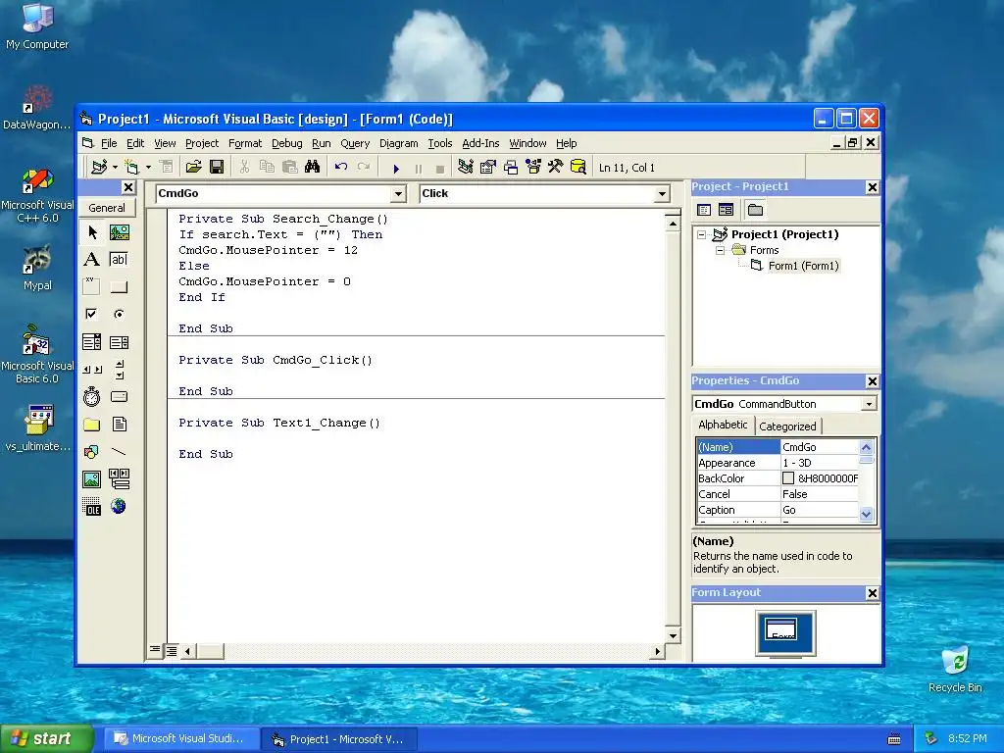Select the Timer control tool
Screen dimensions: 1004x753
pyautogui.click(x=91, y=396)
